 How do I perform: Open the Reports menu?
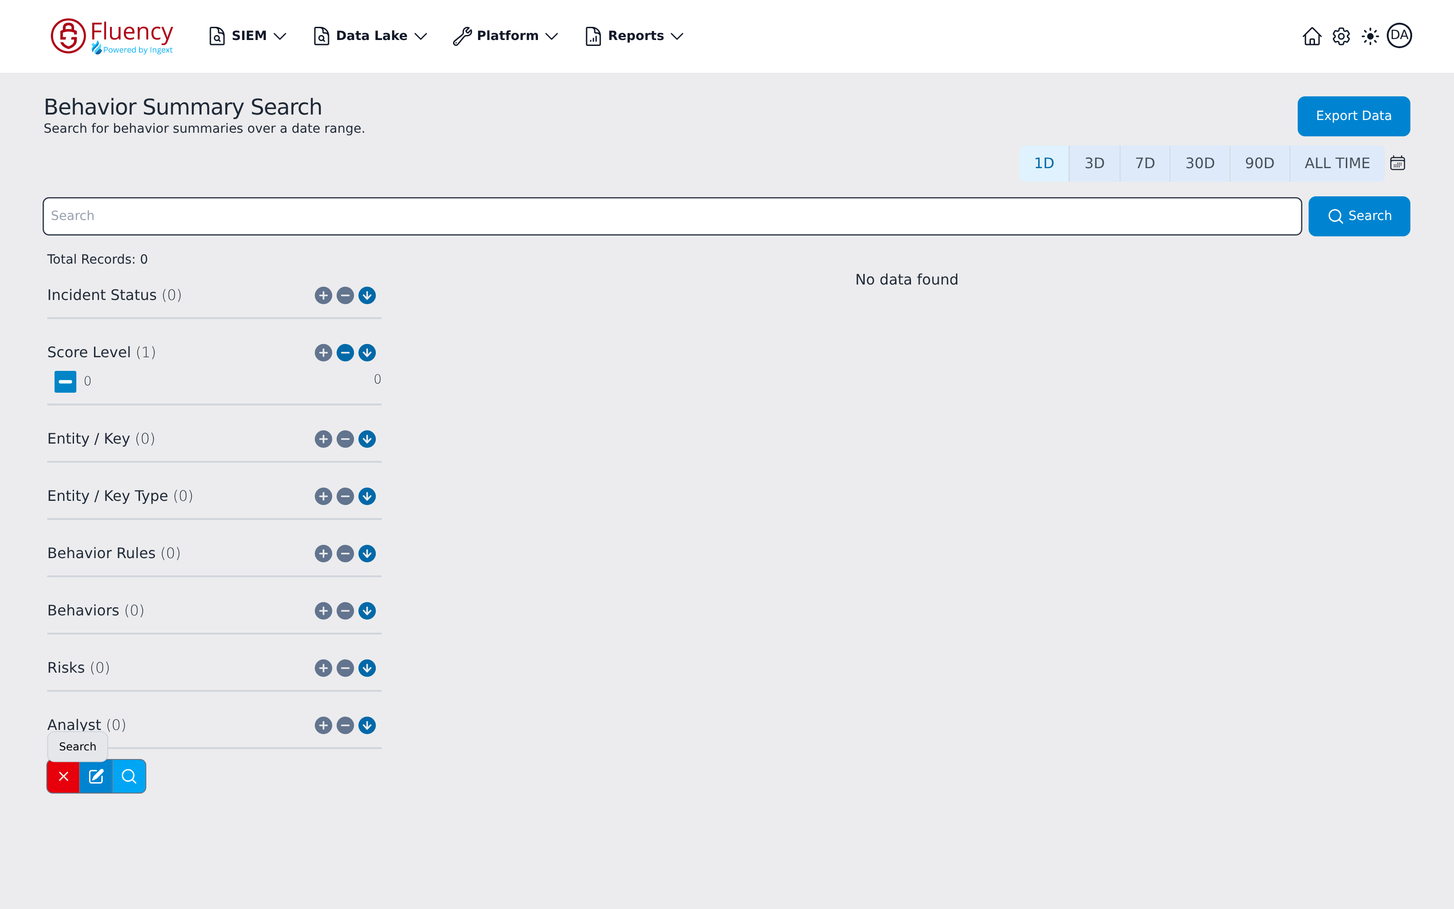click(634, 36)
